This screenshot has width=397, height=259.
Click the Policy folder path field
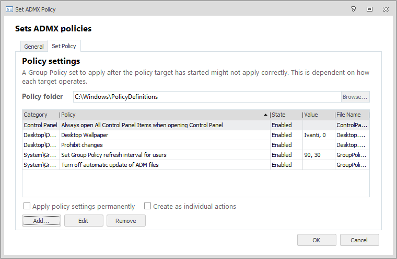click(206, 97)
